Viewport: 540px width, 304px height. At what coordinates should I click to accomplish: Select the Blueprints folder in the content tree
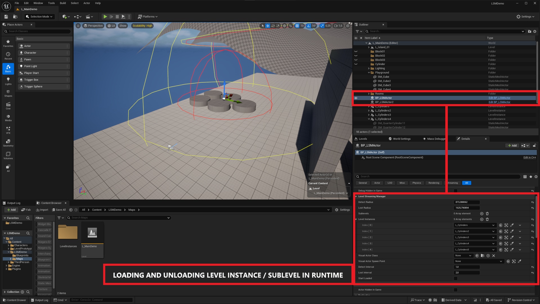[22, 255]
